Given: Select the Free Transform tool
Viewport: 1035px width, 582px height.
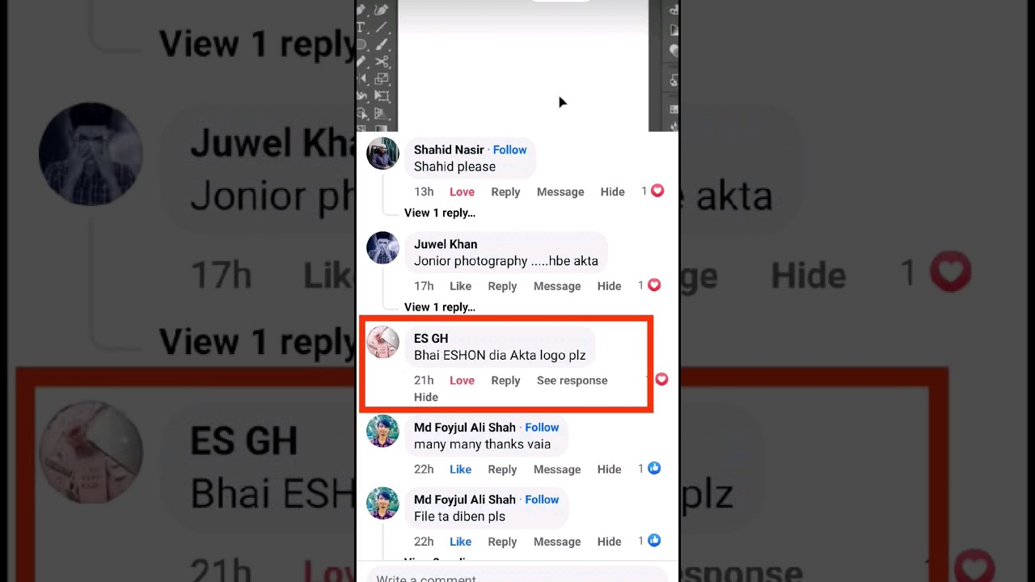Looking at the screenshot, I should point(382,96).
